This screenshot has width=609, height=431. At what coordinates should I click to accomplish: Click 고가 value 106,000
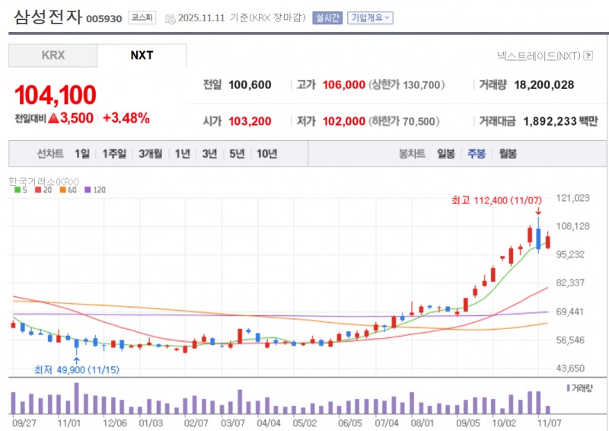pyautogui.click(x=344, y=85)
